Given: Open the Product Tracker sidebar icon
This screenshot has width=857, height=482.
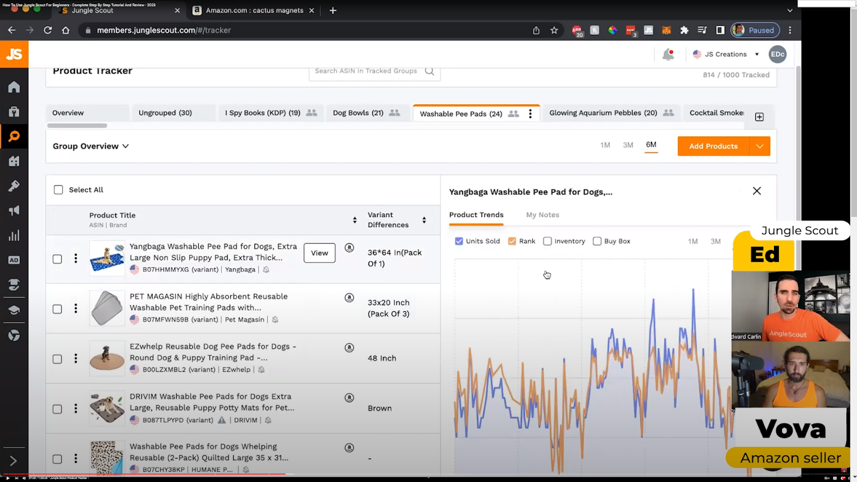Looking at the screenshot, I should click(14, 137).
